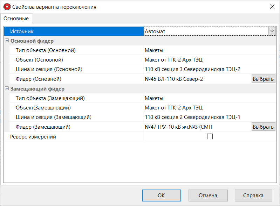Open help with Справка button
Image resolution: width=280 pixels, height=206 pixels.
254,196
